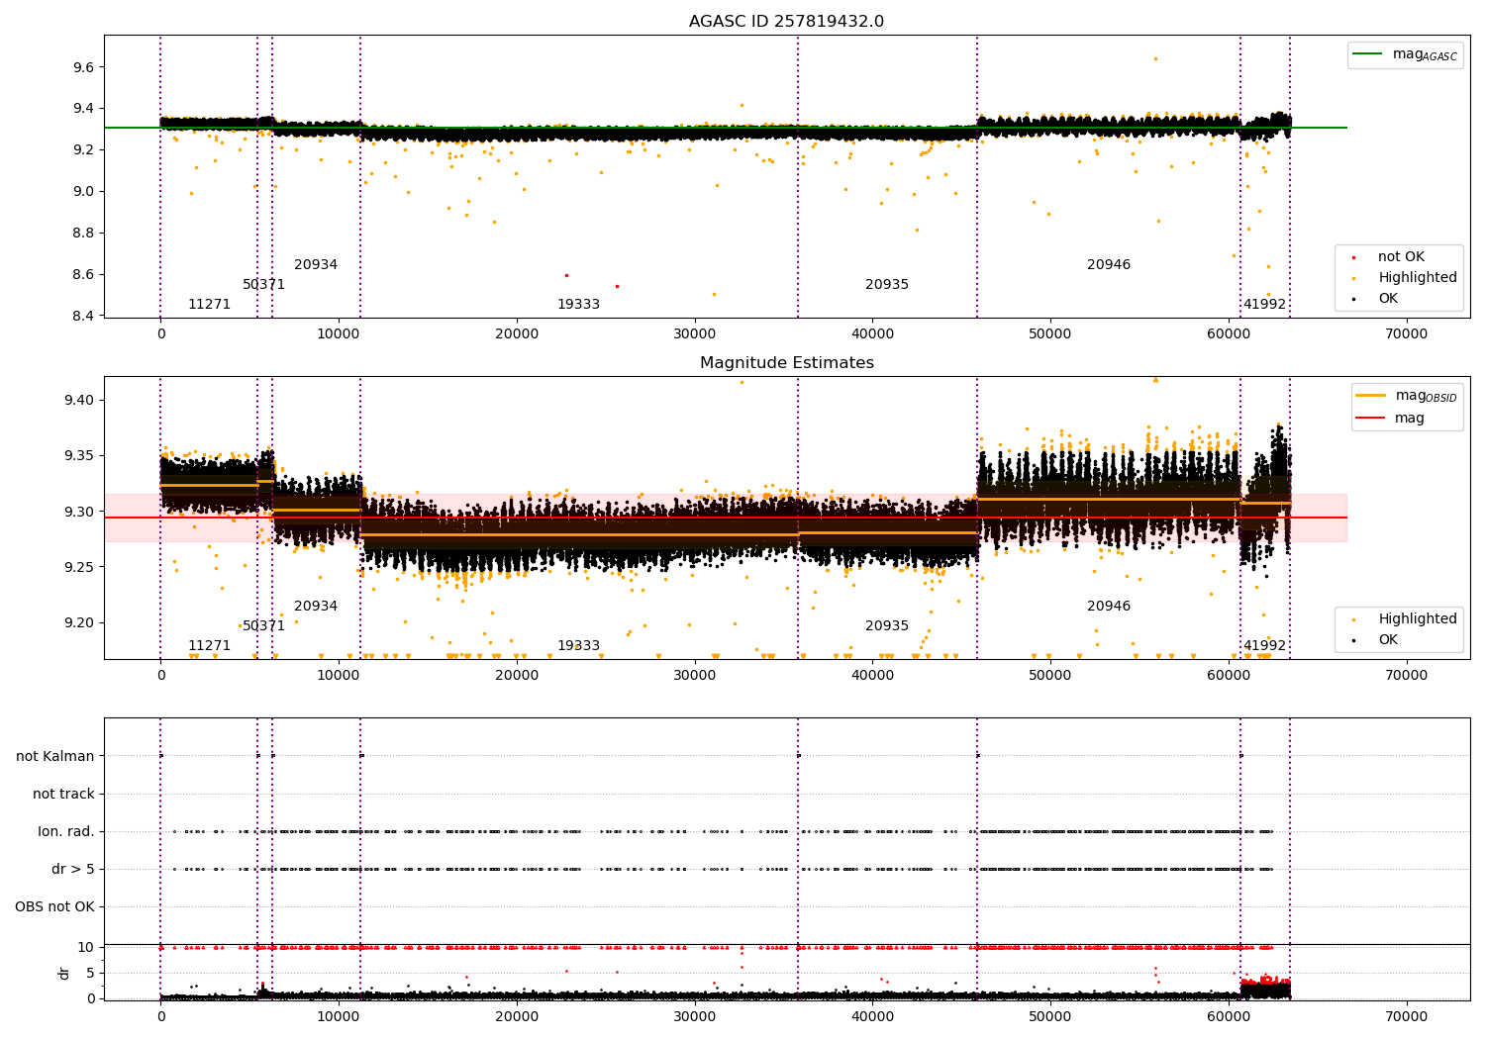
Task: Click the 'AGASC ID 257819432.0' plot title
Action: tap(786, 22)
